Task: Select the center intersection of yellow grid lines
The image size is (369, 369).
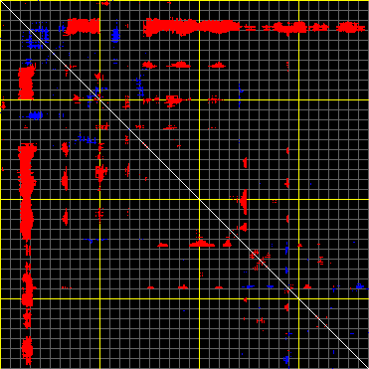Action: (x=199, y=199)
